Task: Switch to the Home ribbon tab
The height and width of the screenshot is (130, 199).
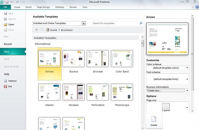Action: 17,7
